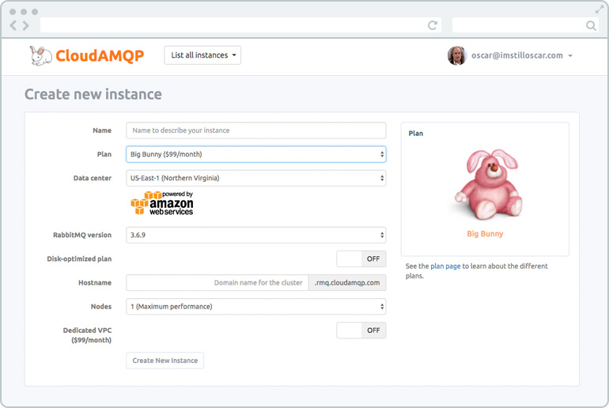The width and height of the screenshot is (609, 408).
Task: Click the Name input field
Action: [256, 130]
